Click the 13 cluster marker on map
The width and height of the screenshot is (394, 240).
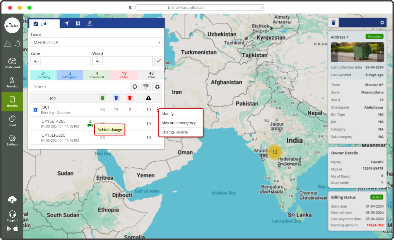pyautogui.click(x=274, y=152)
